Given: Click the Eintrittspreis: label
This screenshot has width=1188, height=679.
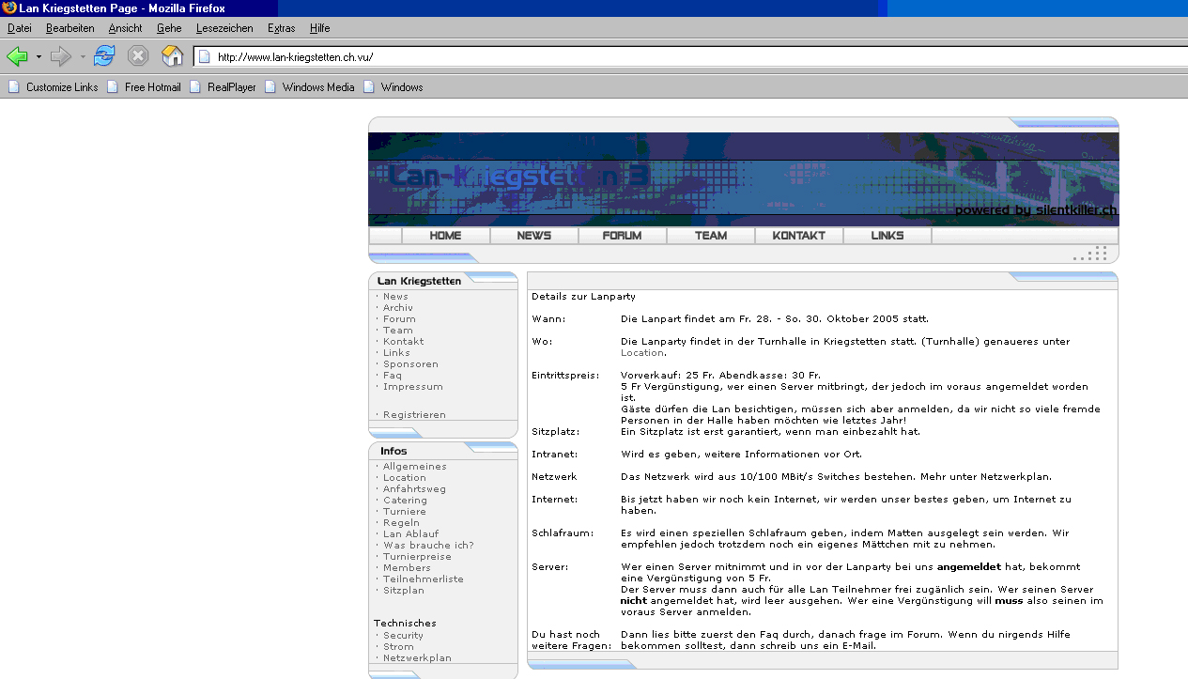Looking at the screenshot, I should [565, 376].
